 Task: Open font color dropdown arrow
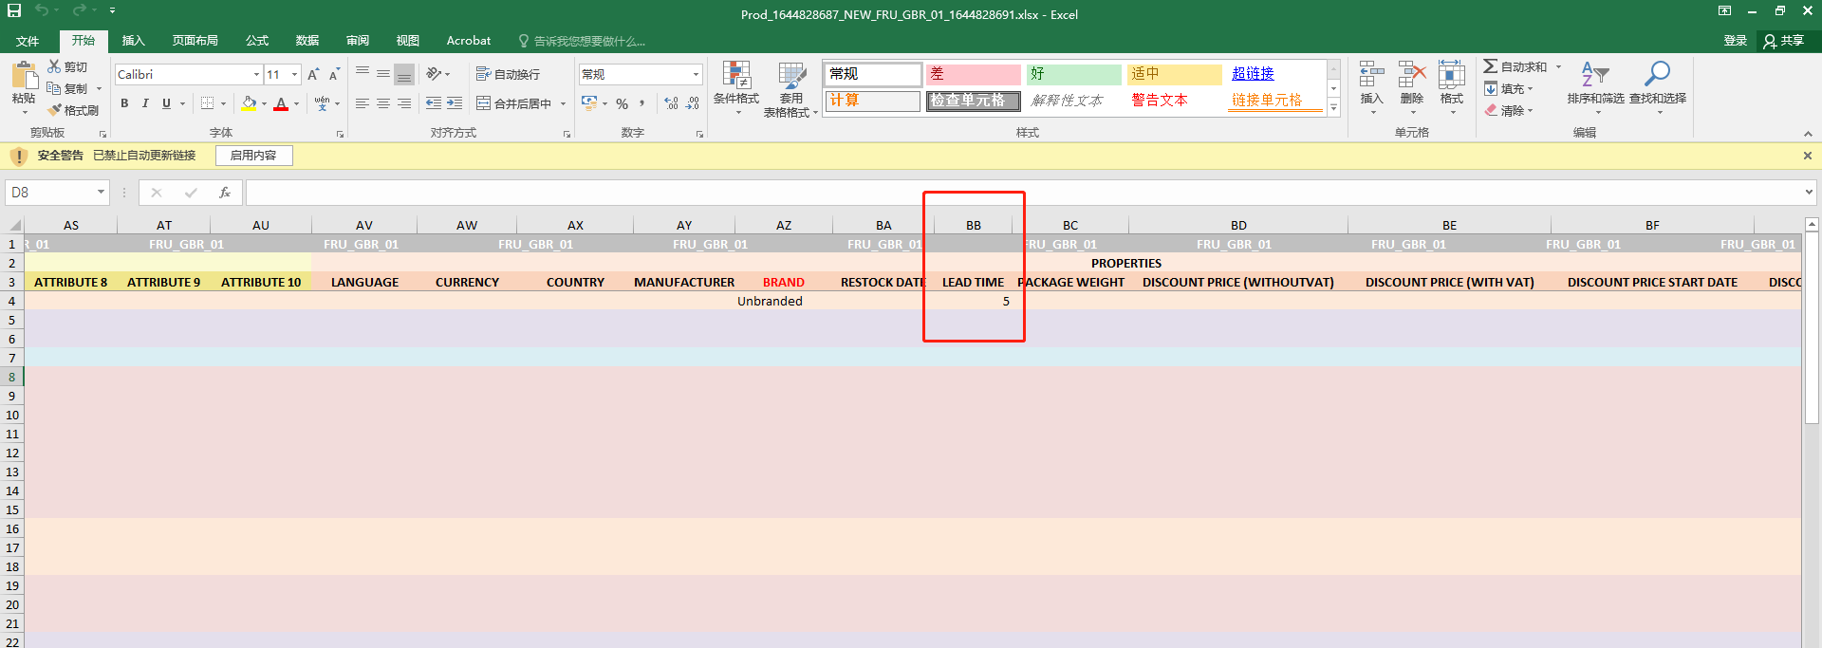pyautogui.click(x=296, y=103)
